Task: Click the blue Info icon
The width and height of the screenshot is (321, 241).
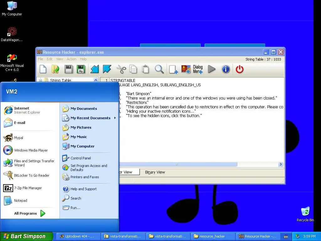Action: coord(226,69)
